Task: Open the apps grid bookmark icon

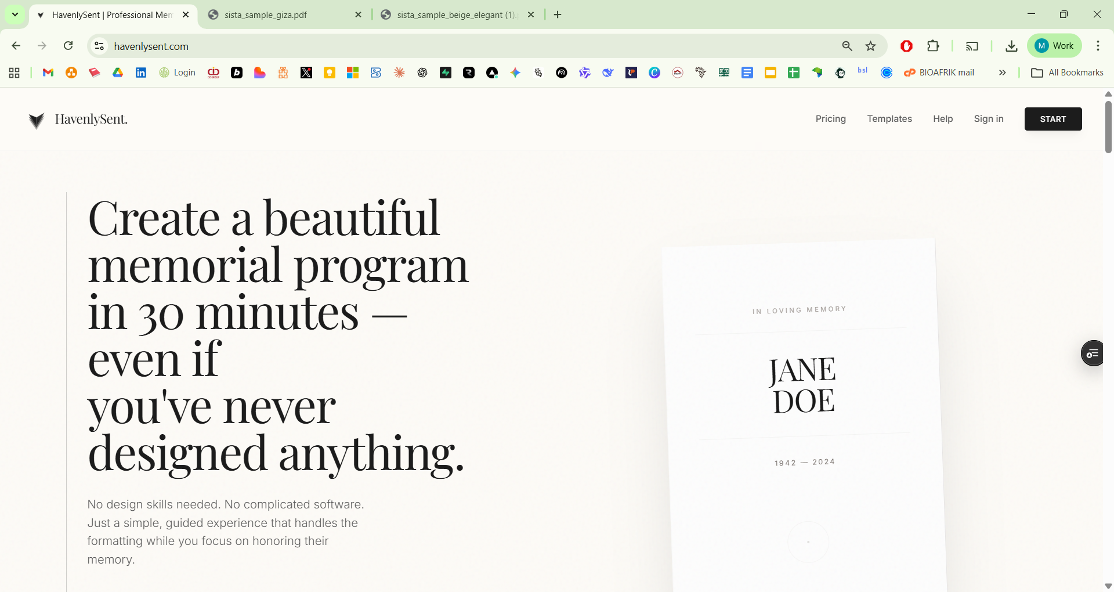Action: coord(15,73)
